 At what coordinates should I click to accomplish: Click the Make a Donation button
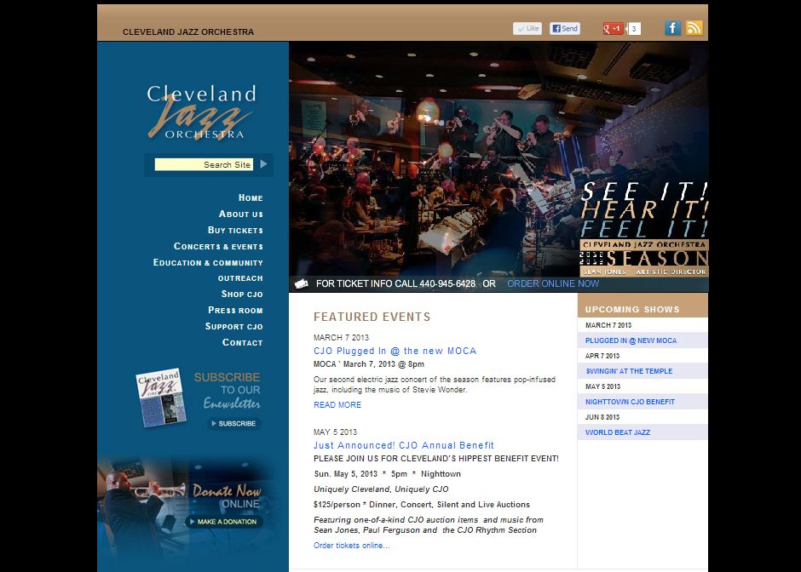(x=224, y=522)
